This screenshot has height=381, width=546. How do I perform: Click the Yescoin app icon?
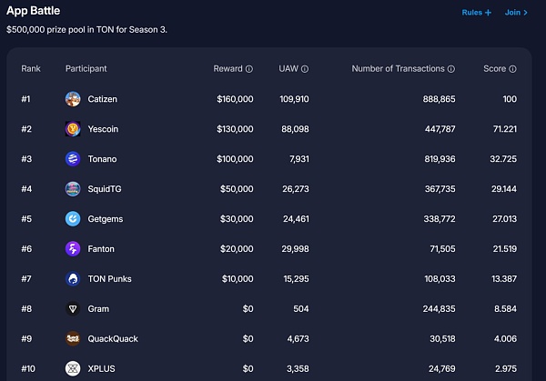point(73,128)
